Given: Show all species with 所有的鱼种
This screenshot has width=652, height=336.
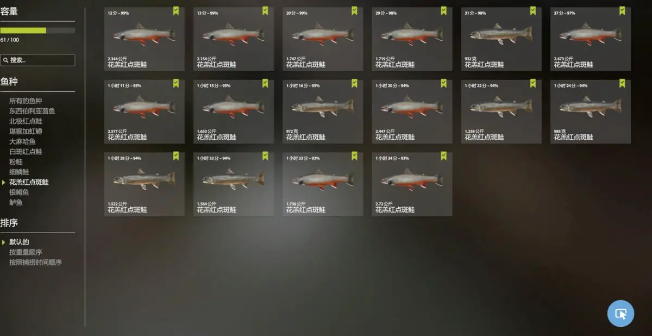Looking at the screenshot, I should (26, 101).
